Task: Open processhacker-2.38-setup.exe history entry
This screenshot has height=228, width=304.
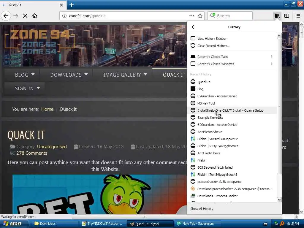Action: tap(232, 182)
